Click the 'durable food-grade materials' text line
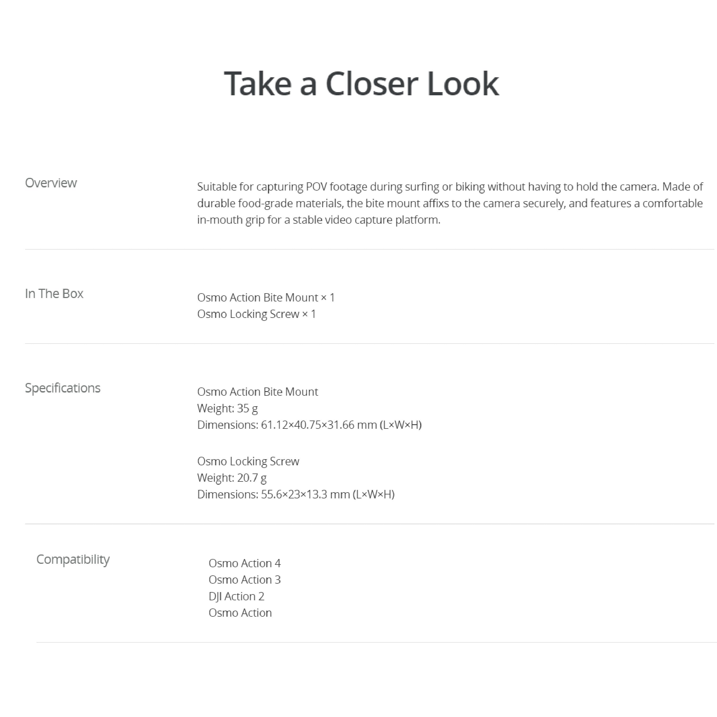This screenshot has height=717, width=717. tap(449, 203)
